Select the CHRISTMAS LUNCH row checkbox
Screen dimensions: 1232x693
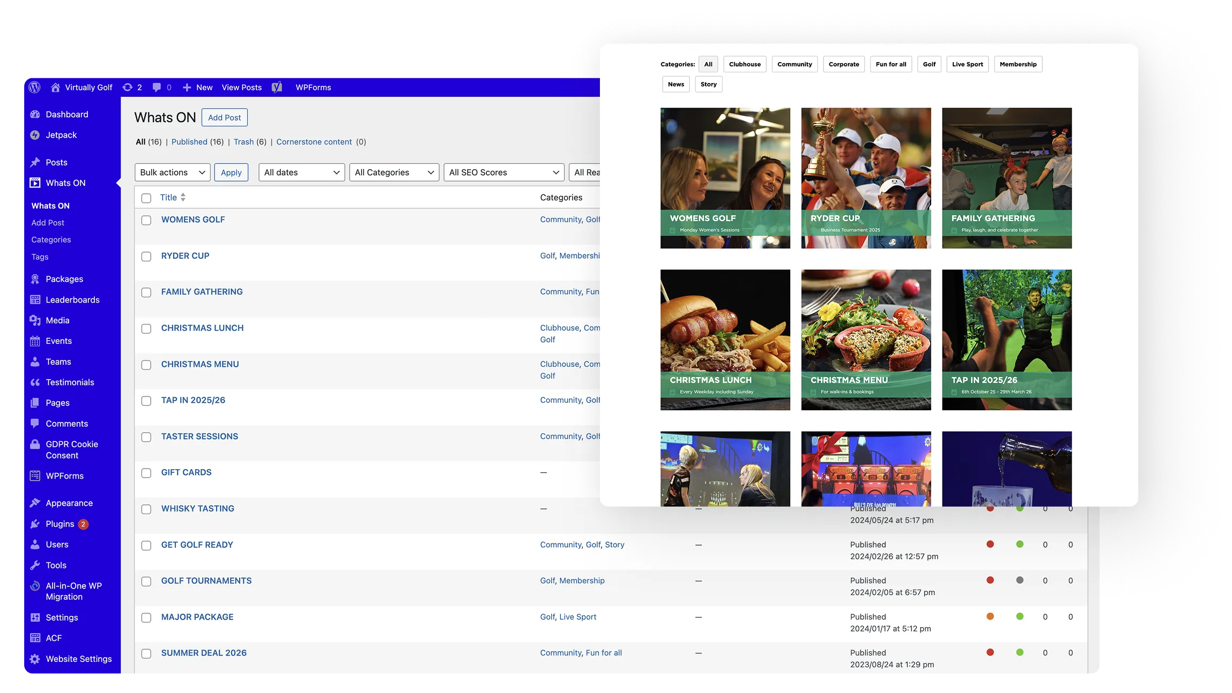[146, 329]
